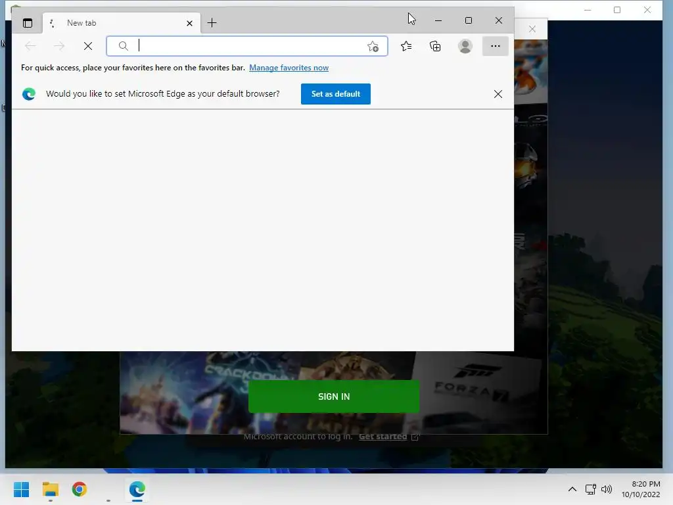Open the Favorites list icon
This screenshot has width=673, height=505.
406,46
